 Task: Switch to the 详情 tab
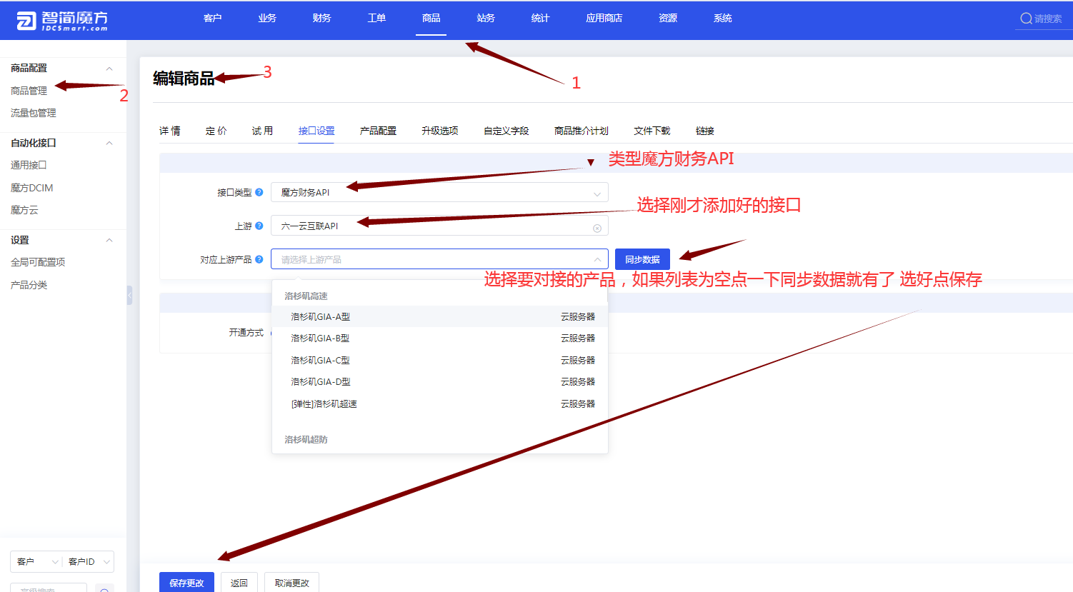point(170,131)
